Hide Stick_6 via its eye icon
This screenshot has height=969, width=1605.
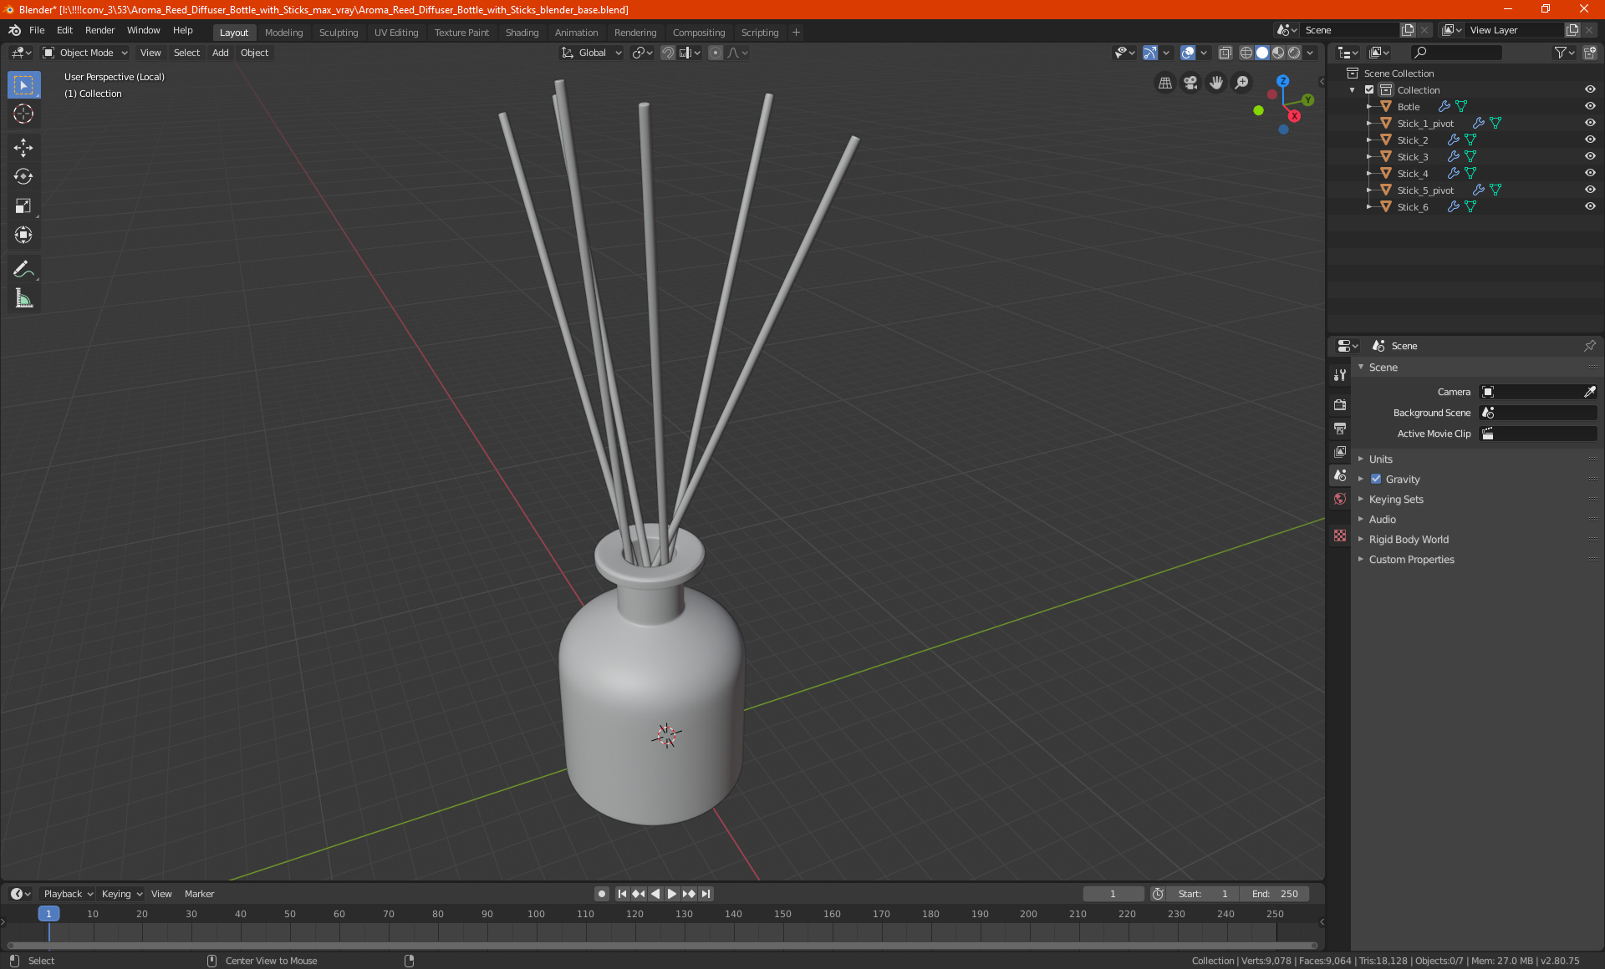point(1590,207)
